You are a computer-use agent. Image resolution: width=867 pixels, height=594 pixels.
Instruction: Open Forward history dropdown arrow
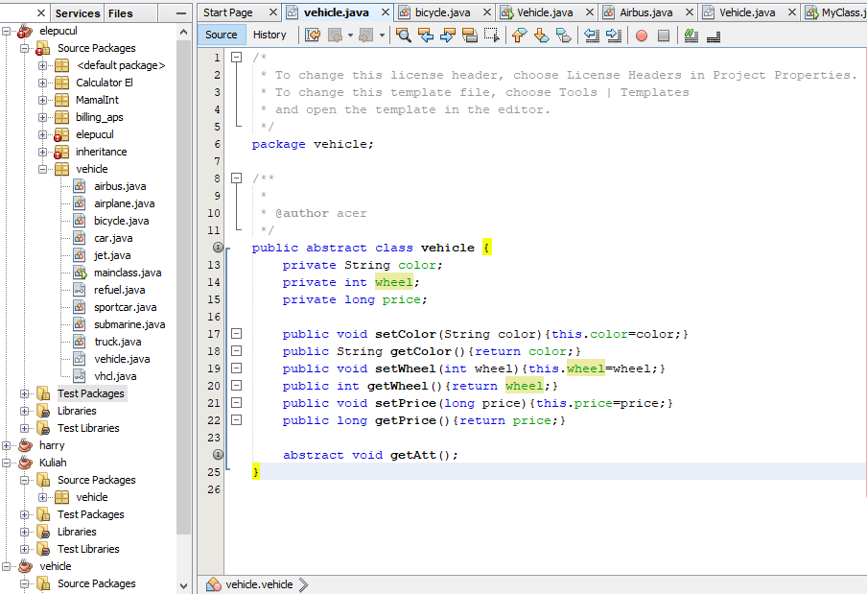[382, 36]
